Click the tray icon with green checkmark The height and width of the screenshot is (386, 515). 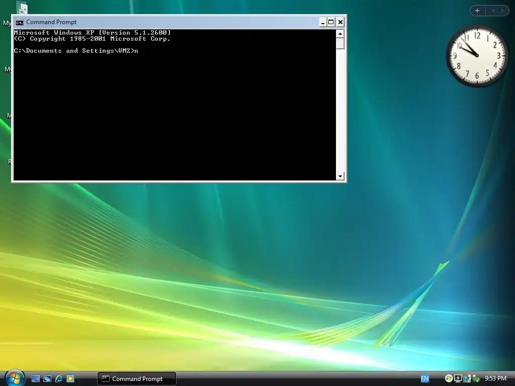click(476, 379)
